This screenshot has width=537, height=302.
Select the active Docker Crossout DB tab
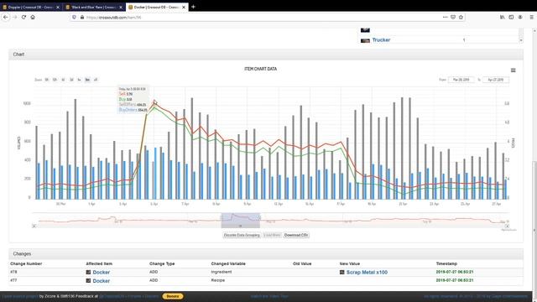tap(157, 8)
